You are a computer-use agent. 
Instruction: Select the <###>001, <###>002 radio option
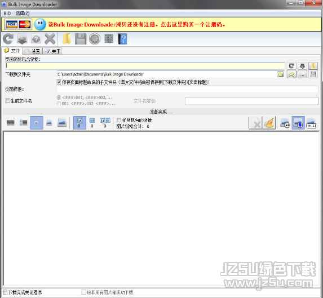59,97
